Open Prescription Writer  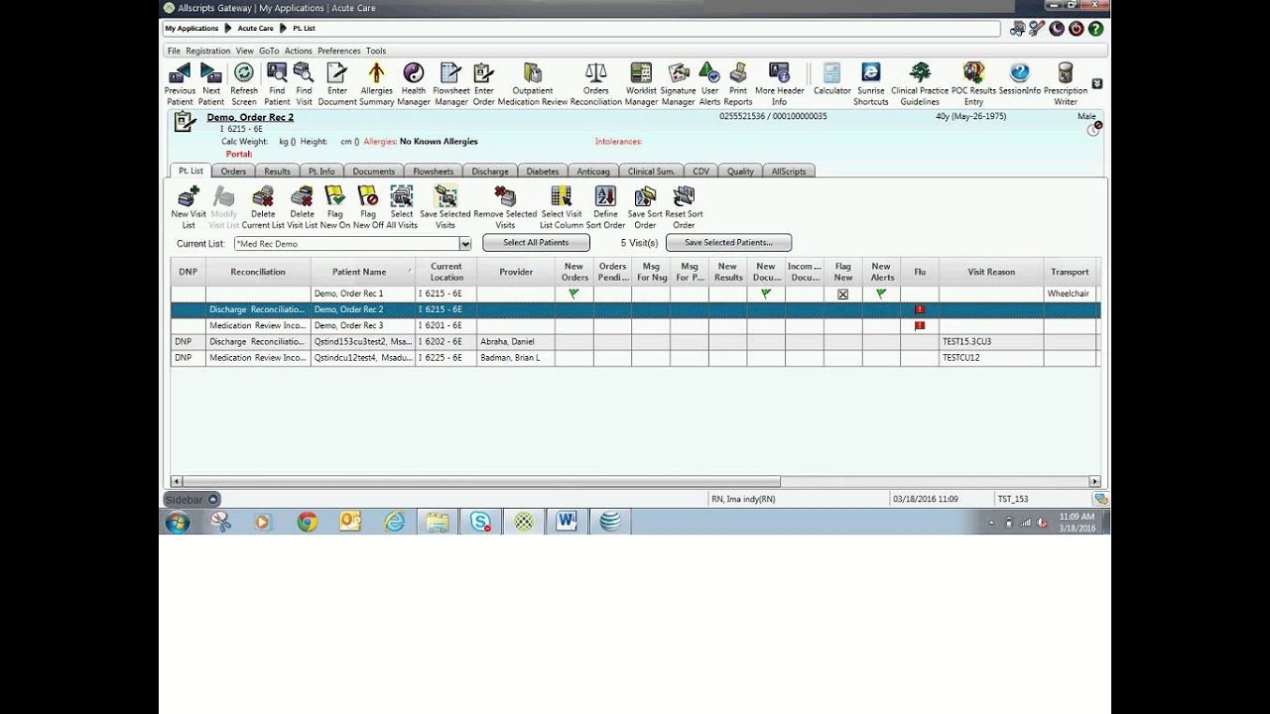pyautogui.click(x=1066, y=83)
